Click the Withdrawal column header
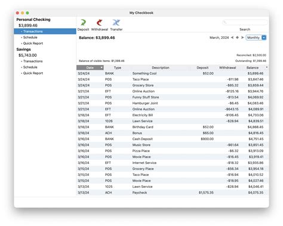 (x=227, y=67)
